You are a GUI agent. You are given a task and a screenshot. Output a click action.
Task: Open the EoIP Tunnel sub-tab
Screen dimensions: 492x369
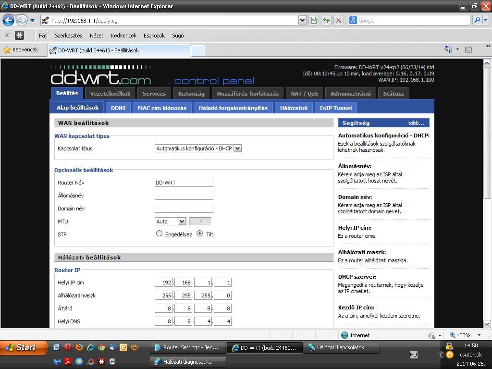click(336, 108)
